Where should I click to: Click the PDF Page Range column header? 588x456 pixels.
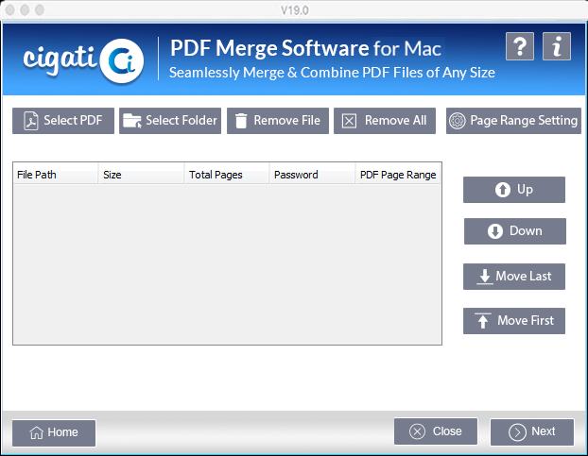tap(398, 175)
